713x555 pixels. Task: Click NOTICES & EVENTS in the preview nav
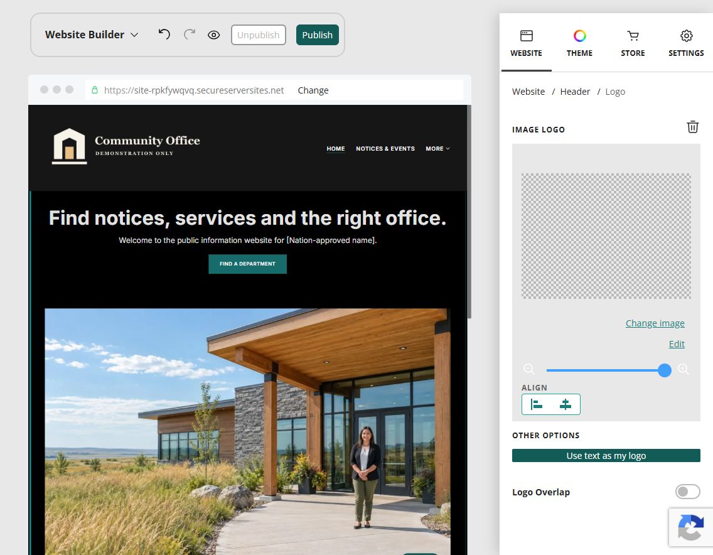pos(385,149)
